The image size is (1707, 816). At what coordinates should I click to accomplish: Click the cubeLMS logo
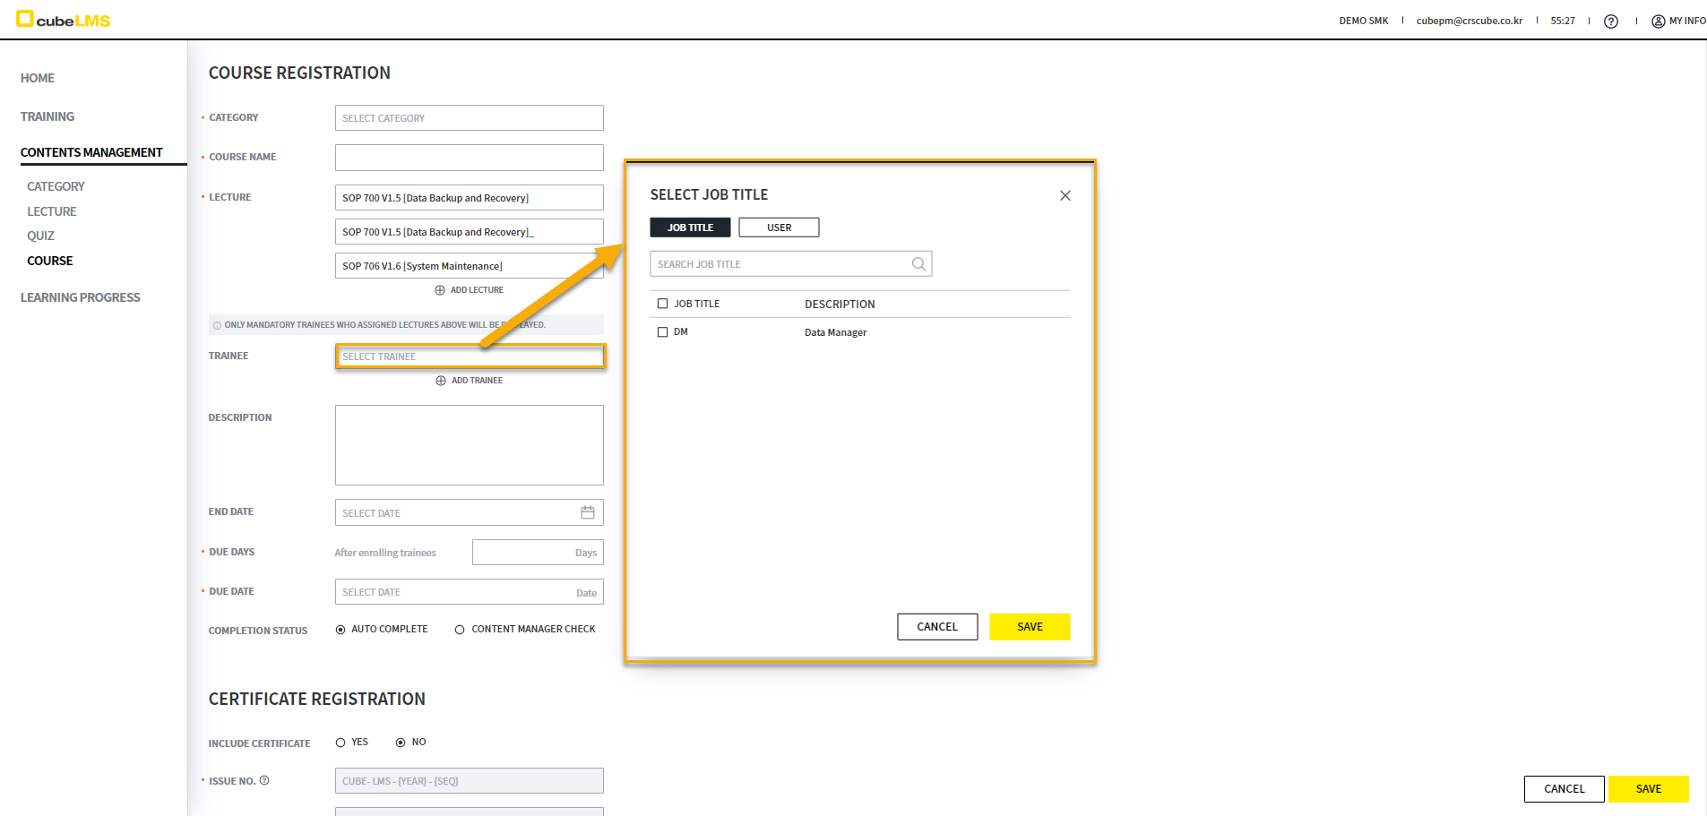click(63, 20)
